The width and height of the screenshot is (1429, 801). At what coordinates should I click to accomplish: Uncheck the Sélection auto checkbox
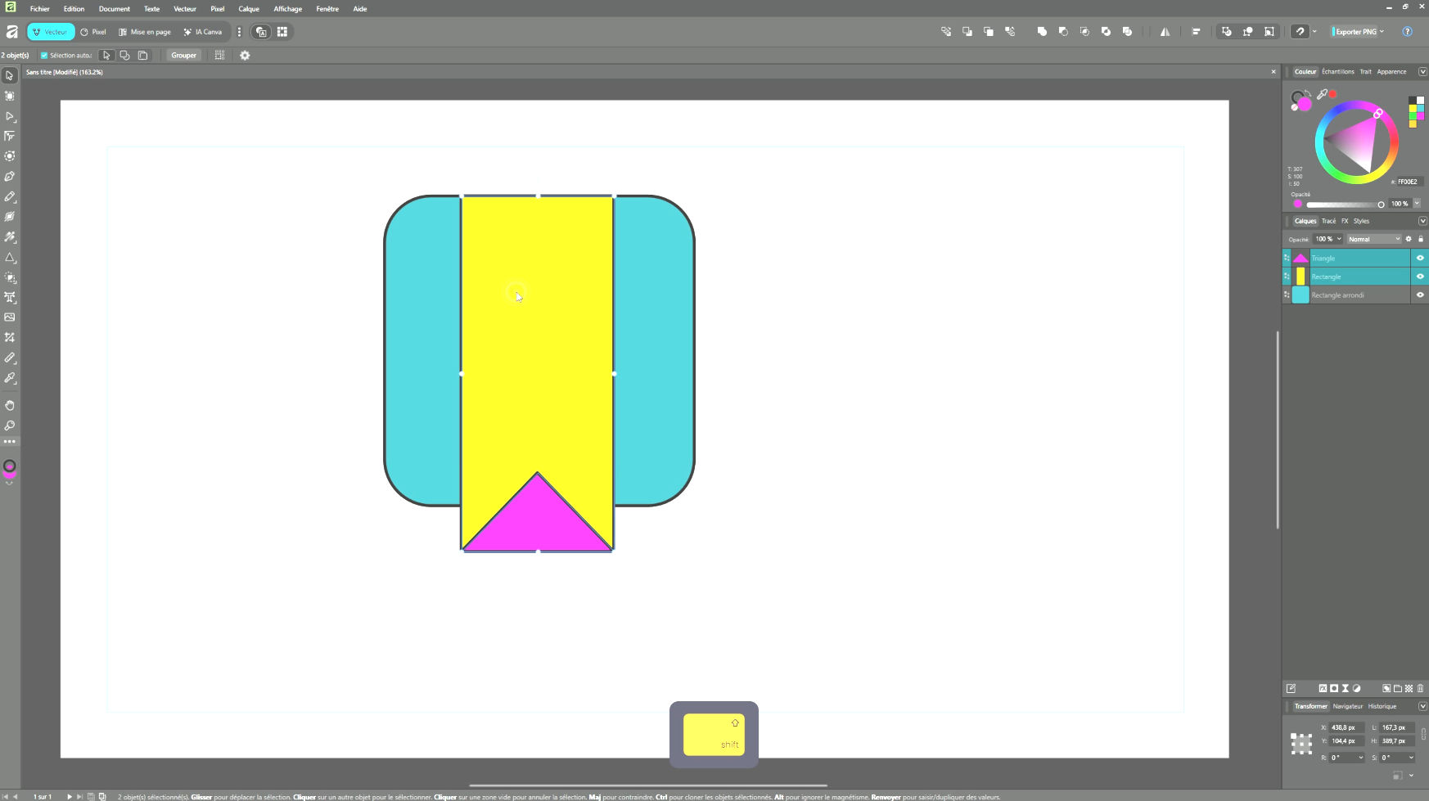point(44,56)
